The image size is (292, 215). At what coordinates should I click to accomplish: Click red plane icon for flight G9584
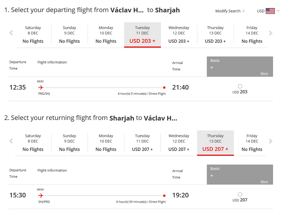tap(41, 195)
